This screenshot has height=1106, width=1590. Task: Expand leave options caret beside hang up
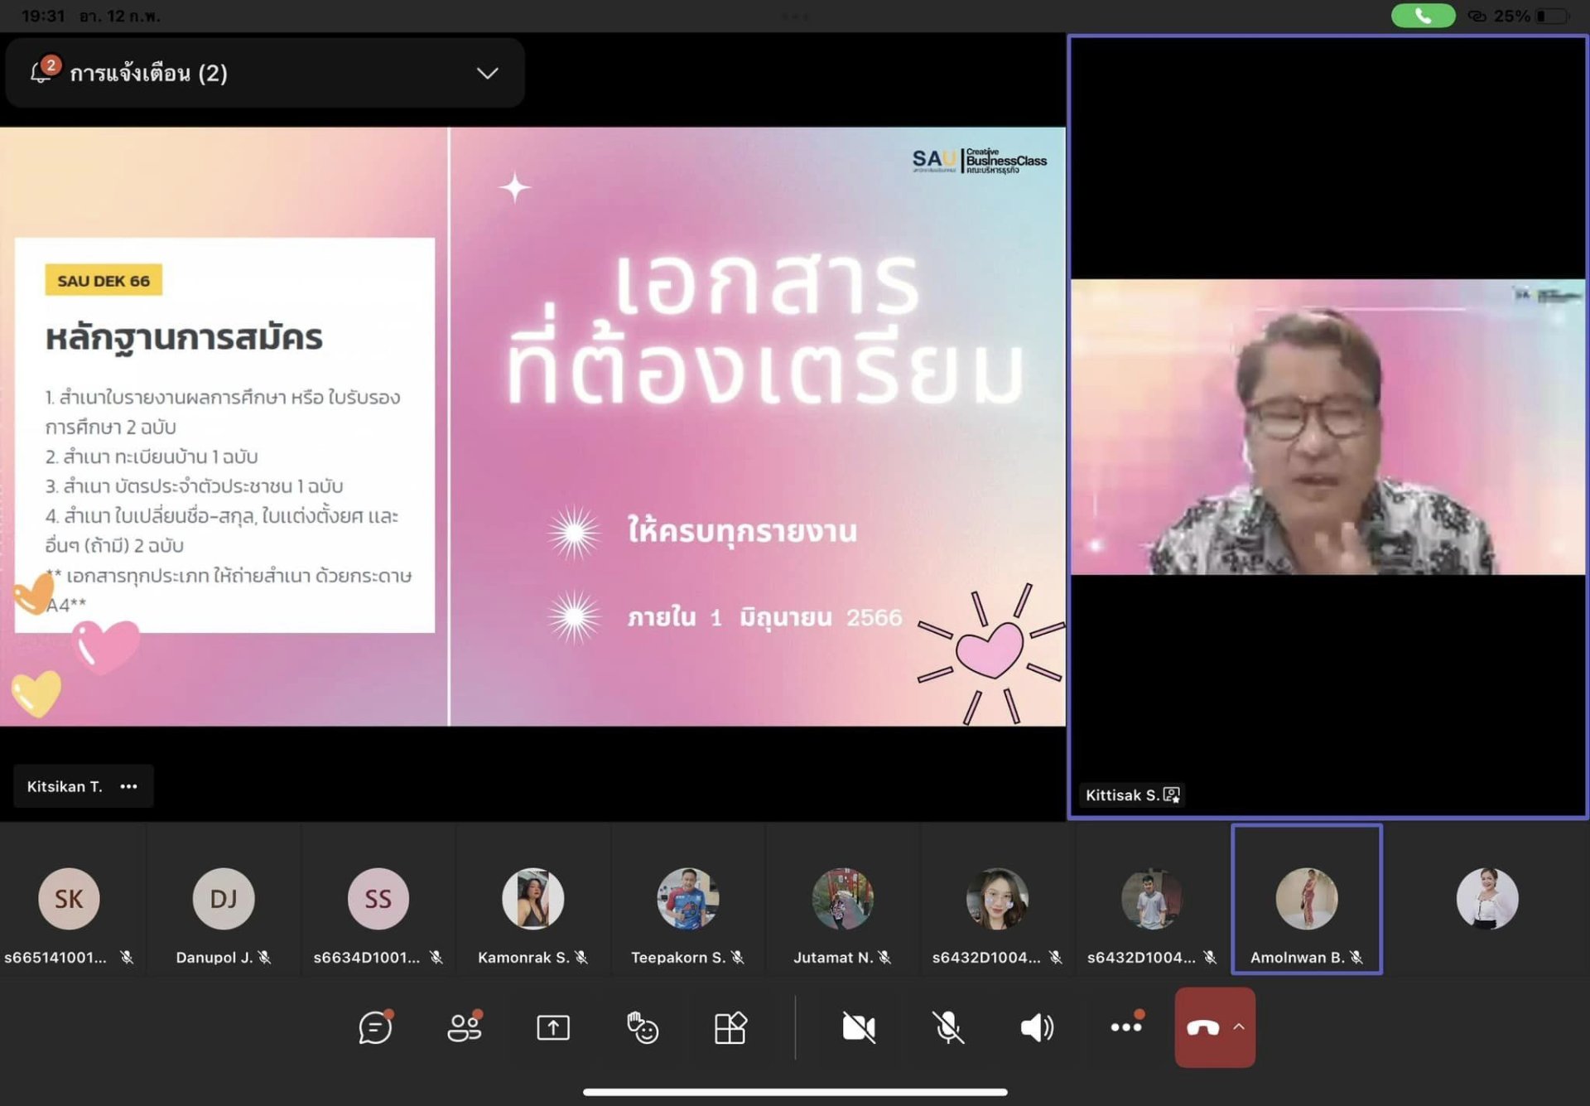point(1239,1026)
